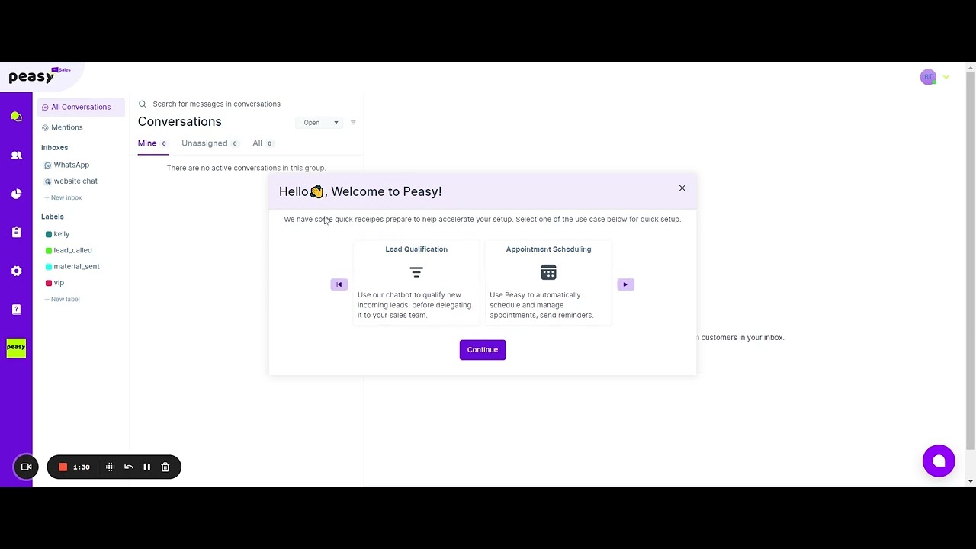Select the kelly label

[x=58, y=234]
